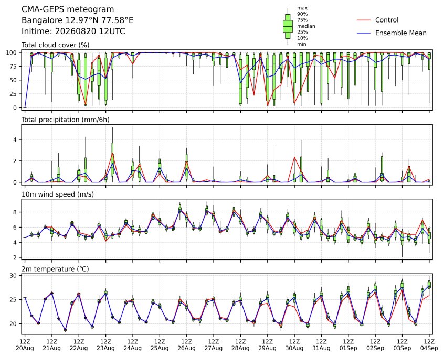Click the 12Z 26Aug axis tick label
Screen dimensions: 444x357
[187, 345]
